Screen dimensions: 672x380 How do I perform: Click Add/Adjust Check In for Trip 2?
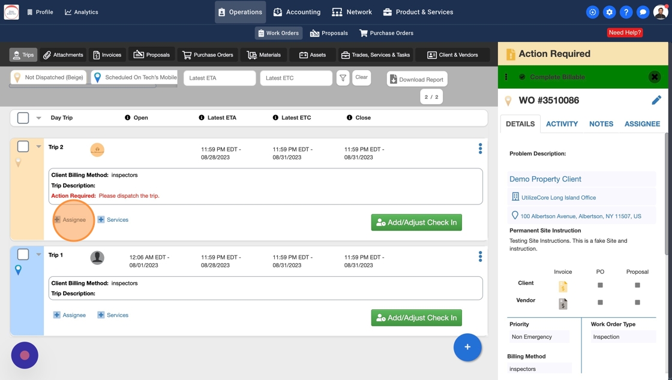point(416,222)
